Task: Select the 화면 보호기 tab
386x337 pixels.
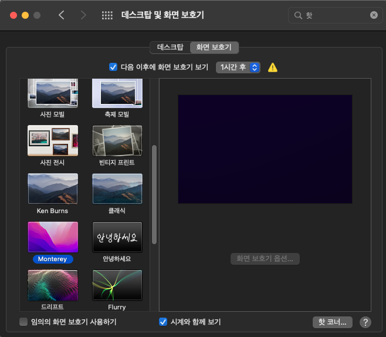Action: [x=214, y=47]
